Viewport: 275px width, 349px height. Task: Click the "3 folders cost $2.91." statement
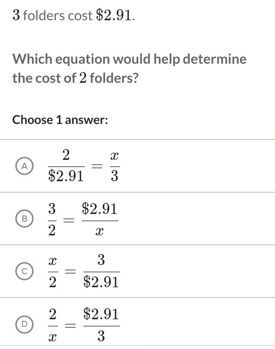click(x=74, y=15)
